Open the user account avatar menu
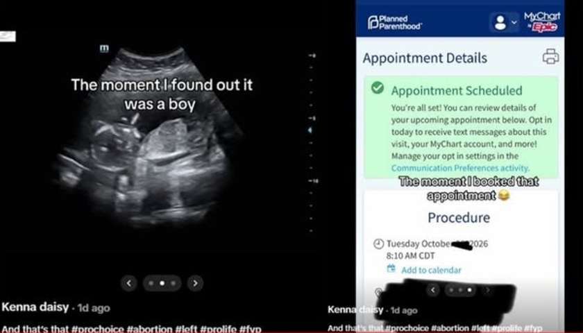 click(504, 22)
